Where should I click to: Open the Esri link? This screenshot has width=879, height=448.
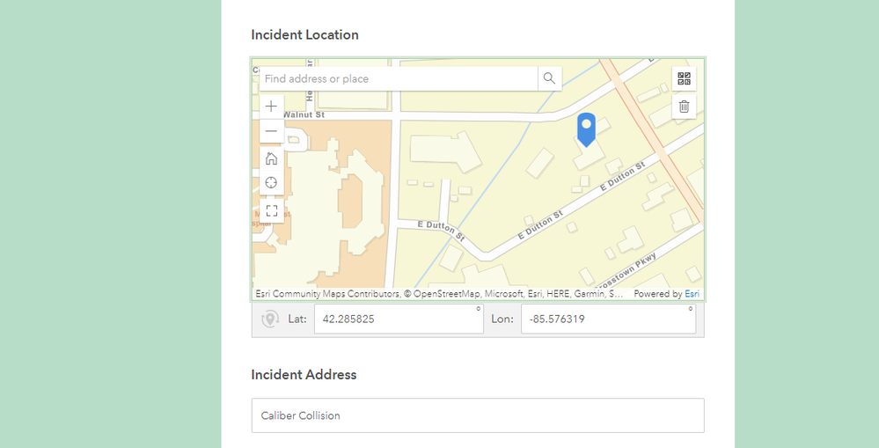coord(692,294)
